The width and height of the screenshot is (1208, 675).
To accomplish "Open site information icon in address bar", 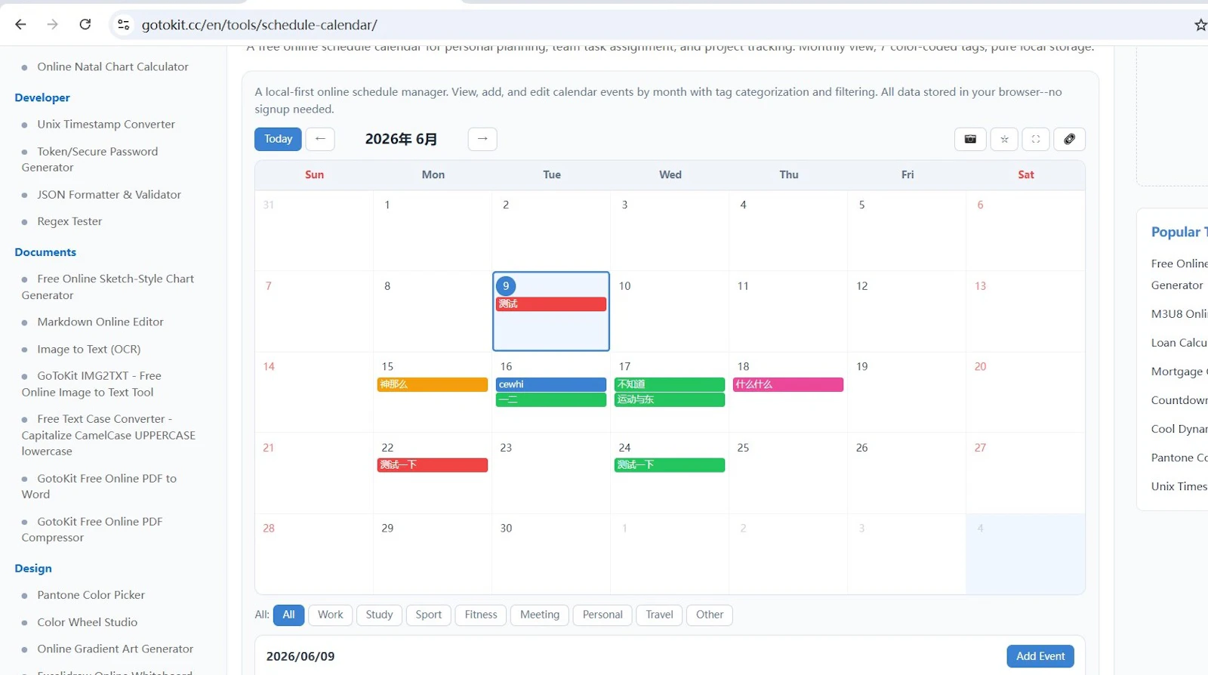I will 123,25.
